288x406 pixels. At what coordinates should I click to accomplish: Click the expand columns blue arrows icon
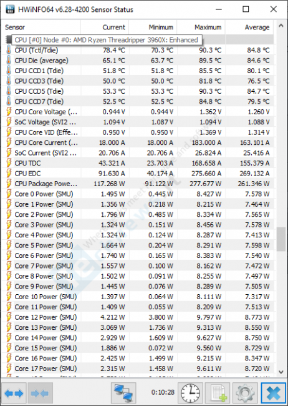coord(14,393)
